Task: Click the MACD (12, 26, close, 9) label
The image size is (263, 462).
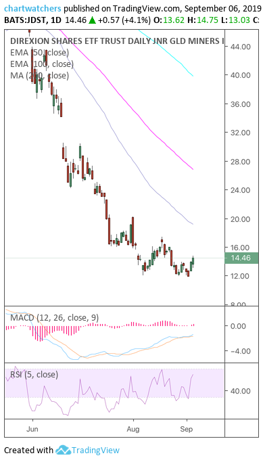Action: click(x=55, y=318)
